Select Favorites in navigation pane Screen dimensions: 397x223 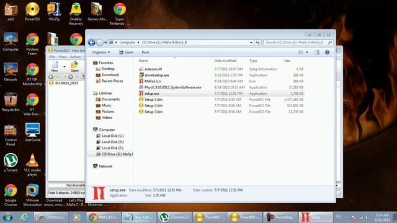pos(105,63)
